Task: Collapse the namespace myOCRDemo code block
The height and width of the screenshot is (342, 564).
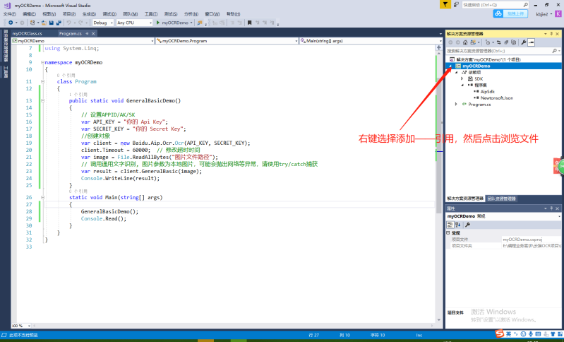Action: pyautogui.click(x=42, y=62)
